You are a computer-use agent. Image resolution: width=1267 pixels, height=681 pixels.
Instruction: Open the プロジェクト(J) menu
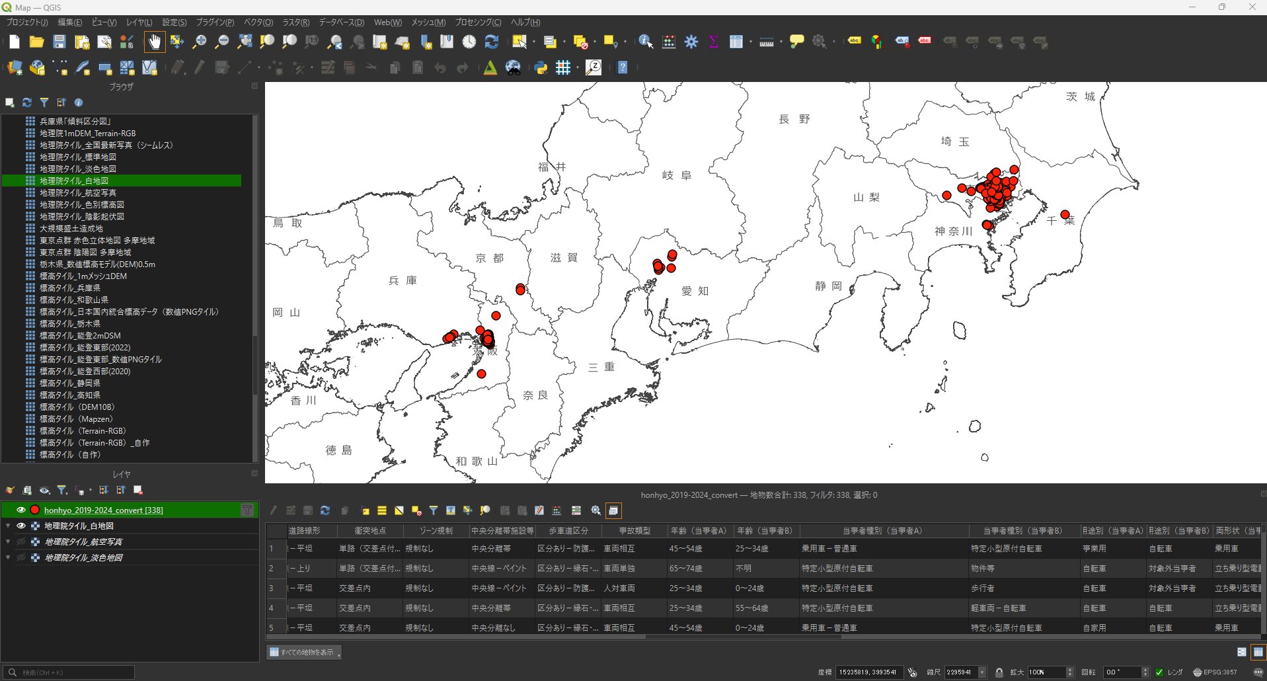tap(27, 22)
